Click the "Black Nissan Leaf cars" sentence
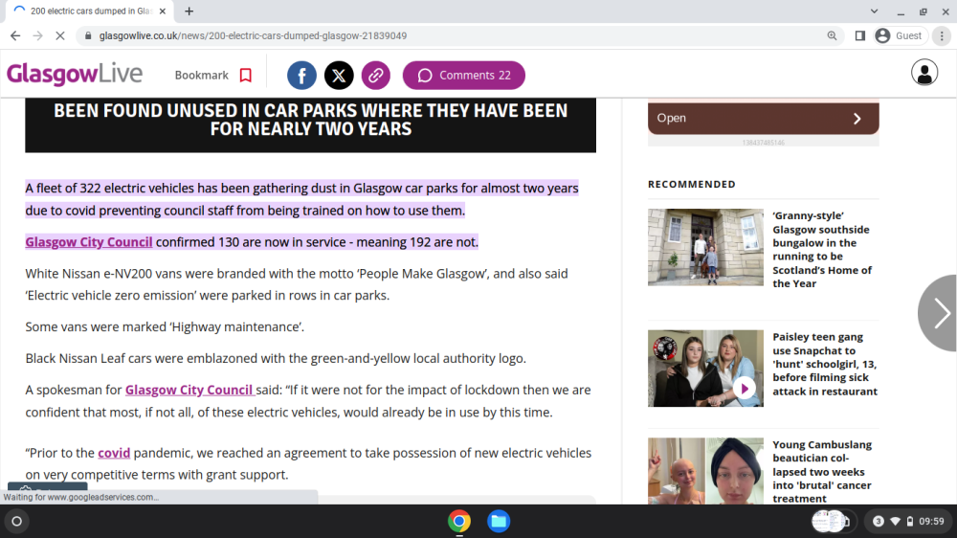 pyautogui.click(x=276, y=358)
